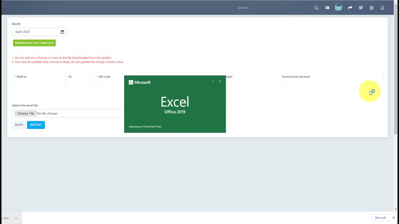Click the 'No file chosen' text
Screen dimensions: 399x224
coord(47,114)
